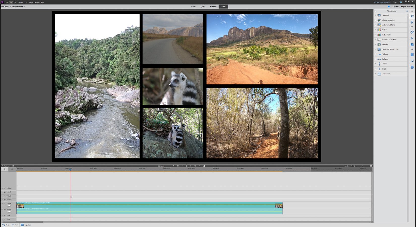Expand the Color adjustment
This screenshot has width=416, height=227.
pos(375,30)
